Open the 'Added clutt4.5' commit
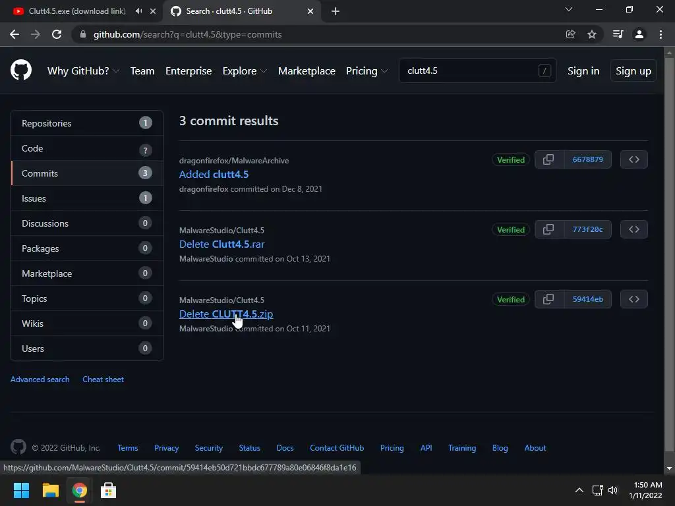This screenshot has width=675, height=506. (214, 174)
